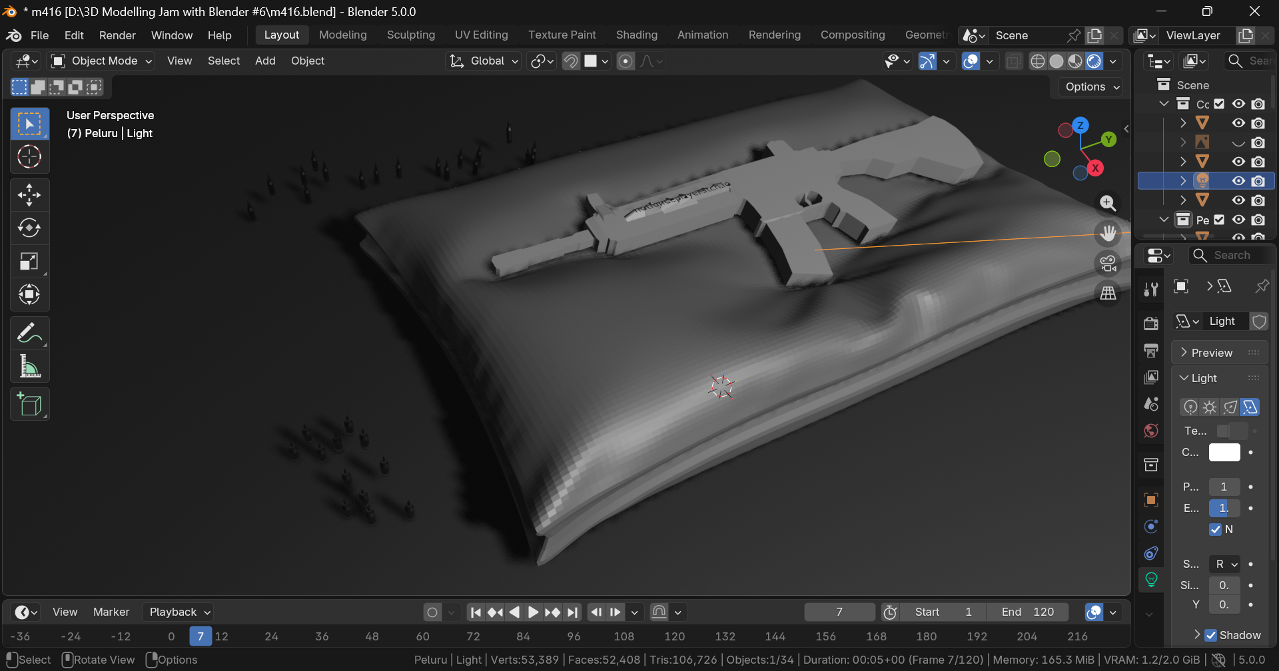Open the Render properties tab

click(1151, 324)
